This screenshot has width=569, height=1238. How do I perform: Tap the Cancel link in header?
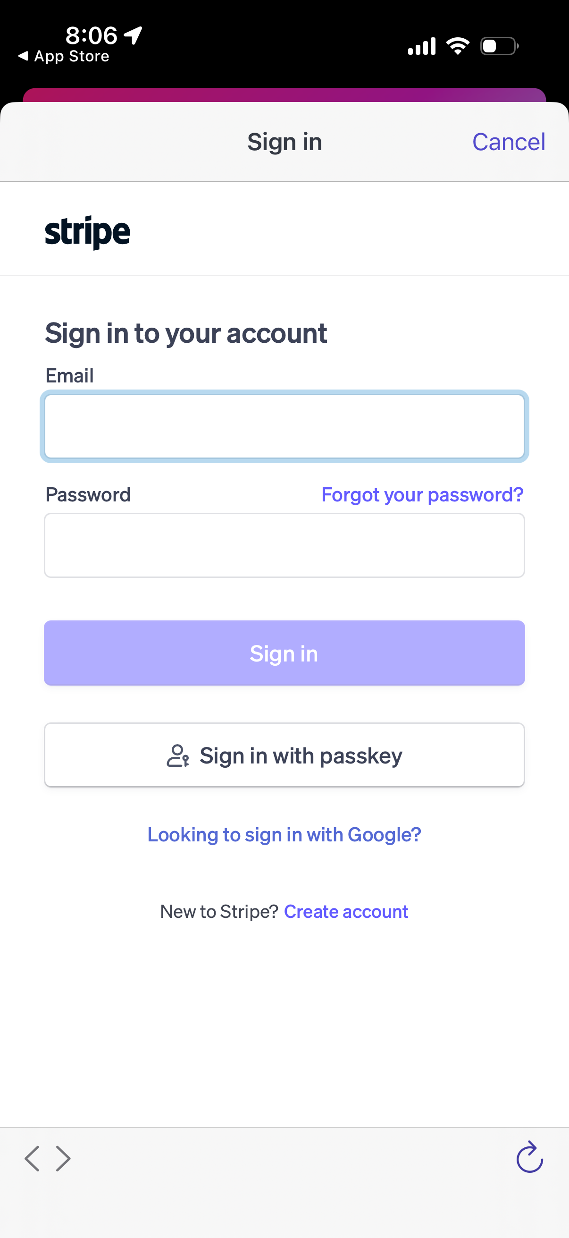point(508,142)
